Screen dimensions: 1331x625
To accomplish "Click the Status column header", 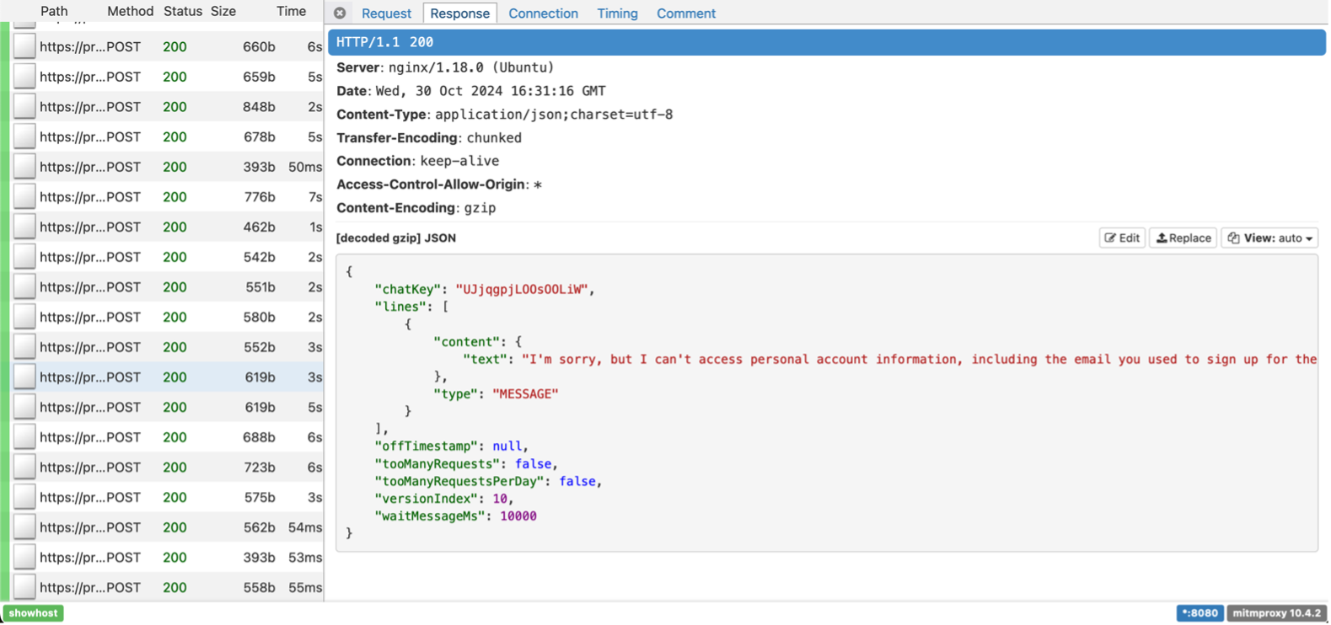I will pos(182,11).
